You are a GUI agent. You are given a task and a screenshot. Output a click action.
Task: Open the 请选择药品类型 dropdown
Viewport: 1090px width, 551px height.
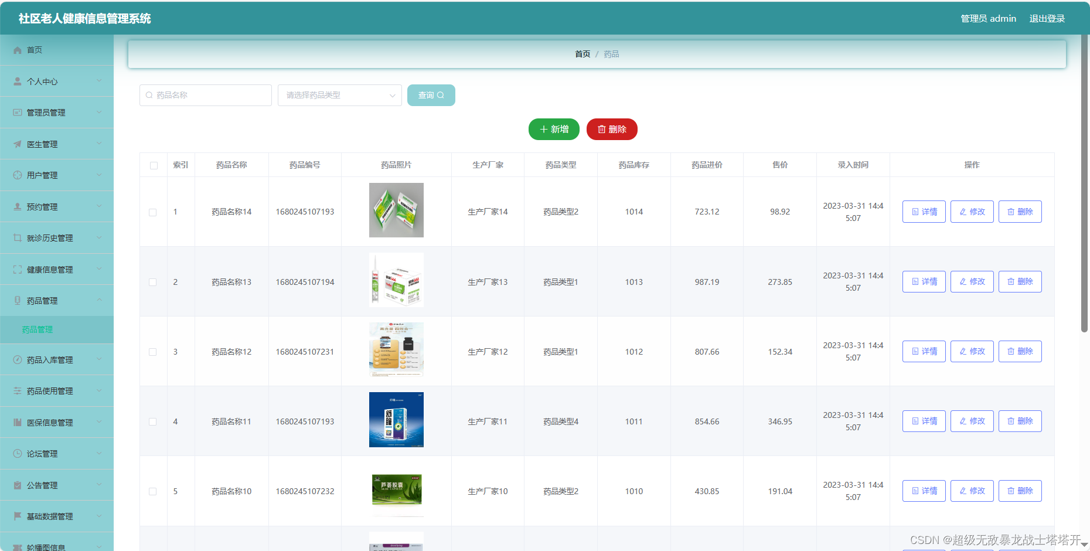click(x=340, y=95)
